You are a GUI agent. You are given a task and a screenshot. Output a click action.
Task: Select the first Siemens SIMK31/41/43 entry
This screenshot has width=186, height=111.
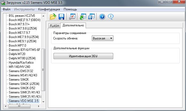[x=24, y=92]
